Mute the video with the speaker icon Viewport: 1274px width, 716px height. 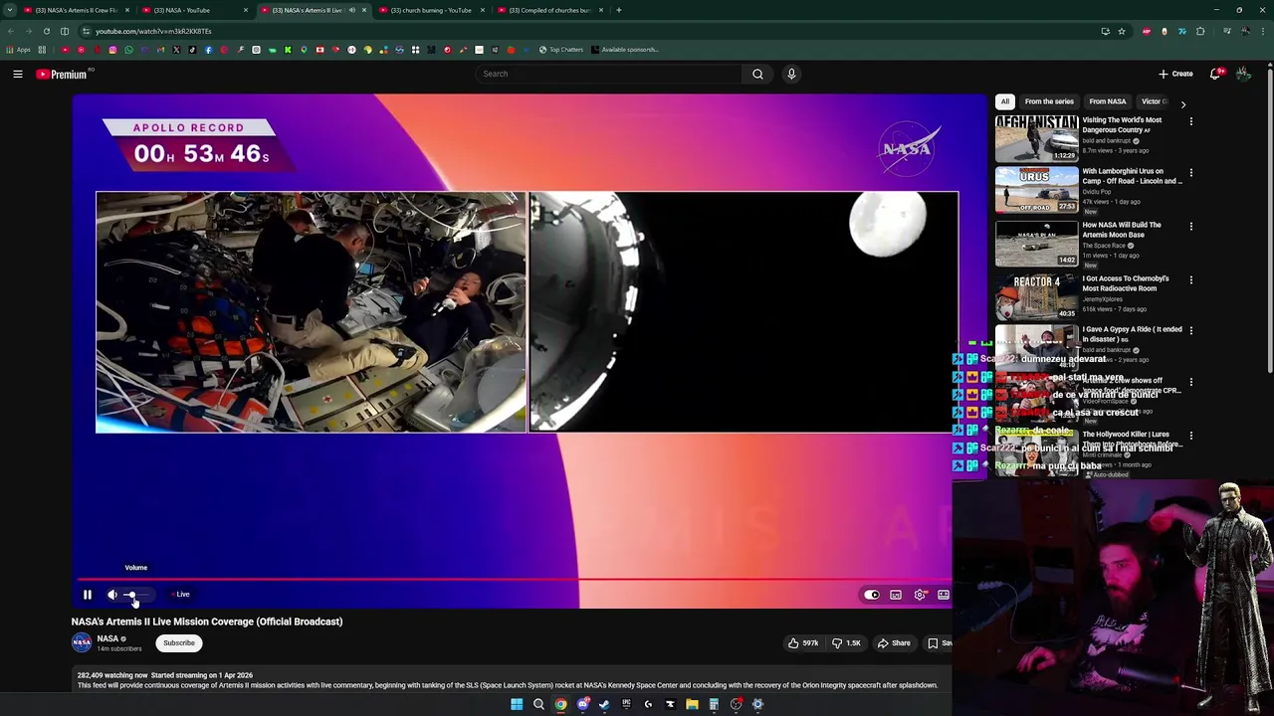tap(112, 595)
